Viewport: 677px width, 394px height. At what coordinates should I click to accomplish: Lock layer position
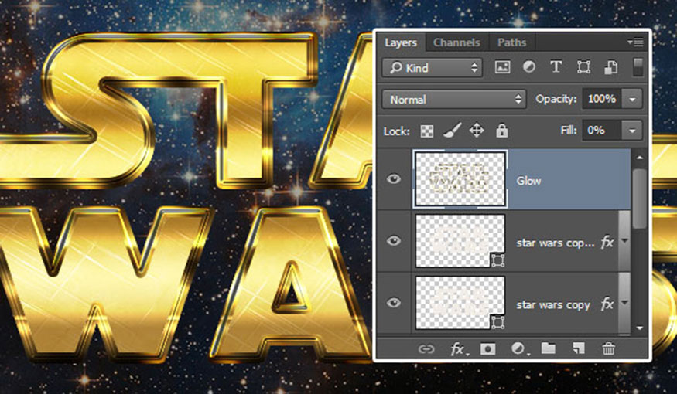pyautogui.click(x=477, y=131)
